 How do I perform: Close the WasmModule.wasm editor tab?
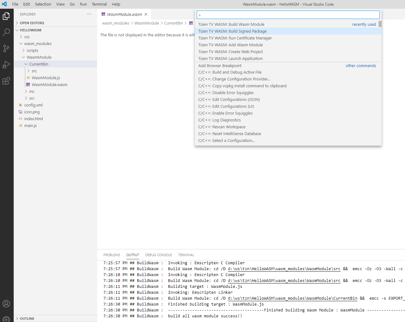146,14
